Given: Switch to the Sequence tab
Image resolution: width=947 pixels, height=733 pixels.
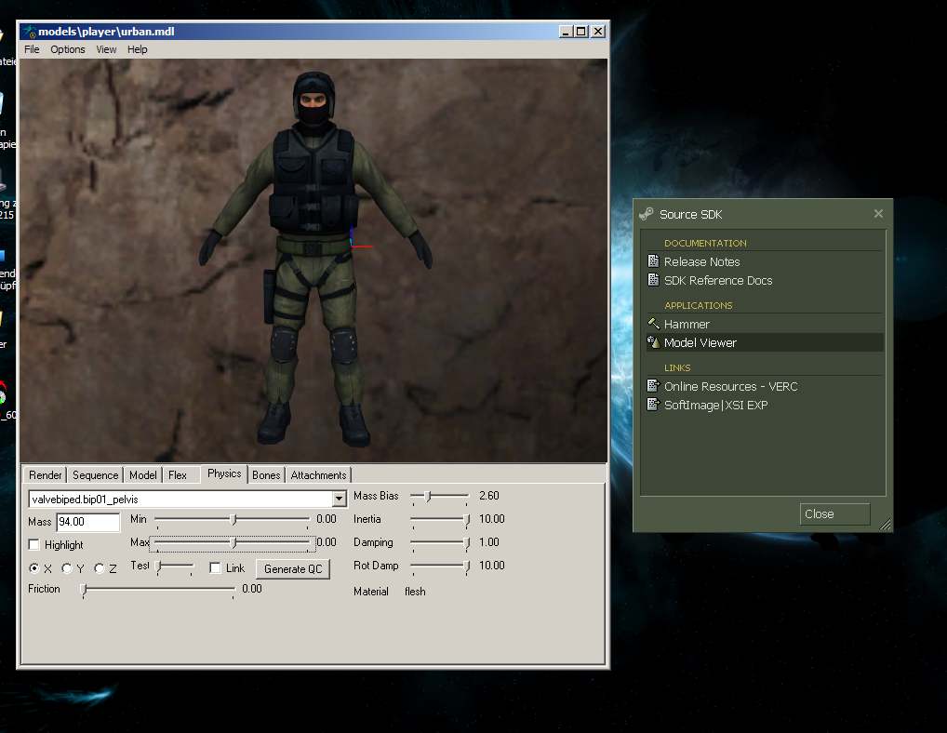Looking at the screenshot, I should click(96, 475).
